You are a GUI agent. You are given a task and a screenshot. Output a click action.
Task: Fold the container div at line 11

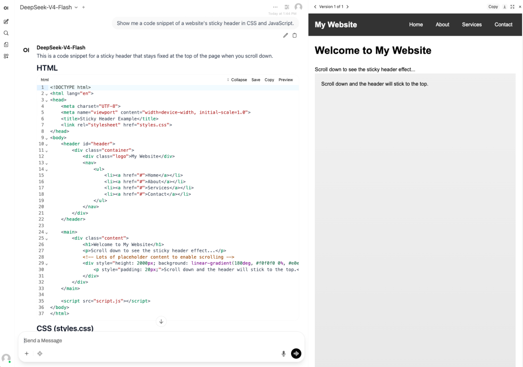point(46,151)
